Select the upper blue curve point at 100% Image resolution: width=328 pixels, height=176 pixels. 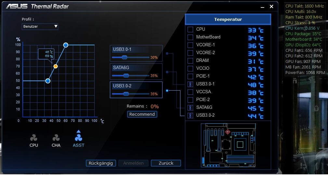point(66,45)
